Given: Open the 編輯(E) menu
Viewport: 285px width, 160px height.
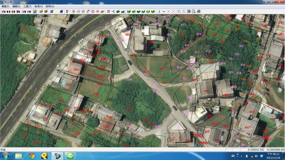Looking at the screenshot, I should click(16, 6).
